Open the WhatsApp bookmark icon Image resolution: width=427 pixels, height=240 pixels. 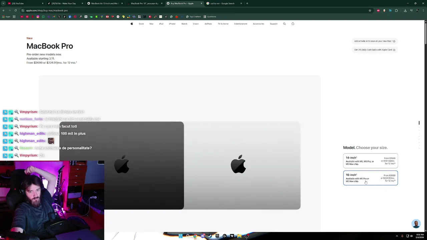43,17
